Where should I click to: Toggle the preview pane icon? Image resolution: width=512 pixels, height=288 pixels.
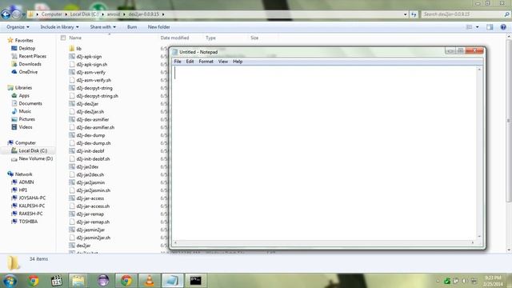click(x=490, y=27)
